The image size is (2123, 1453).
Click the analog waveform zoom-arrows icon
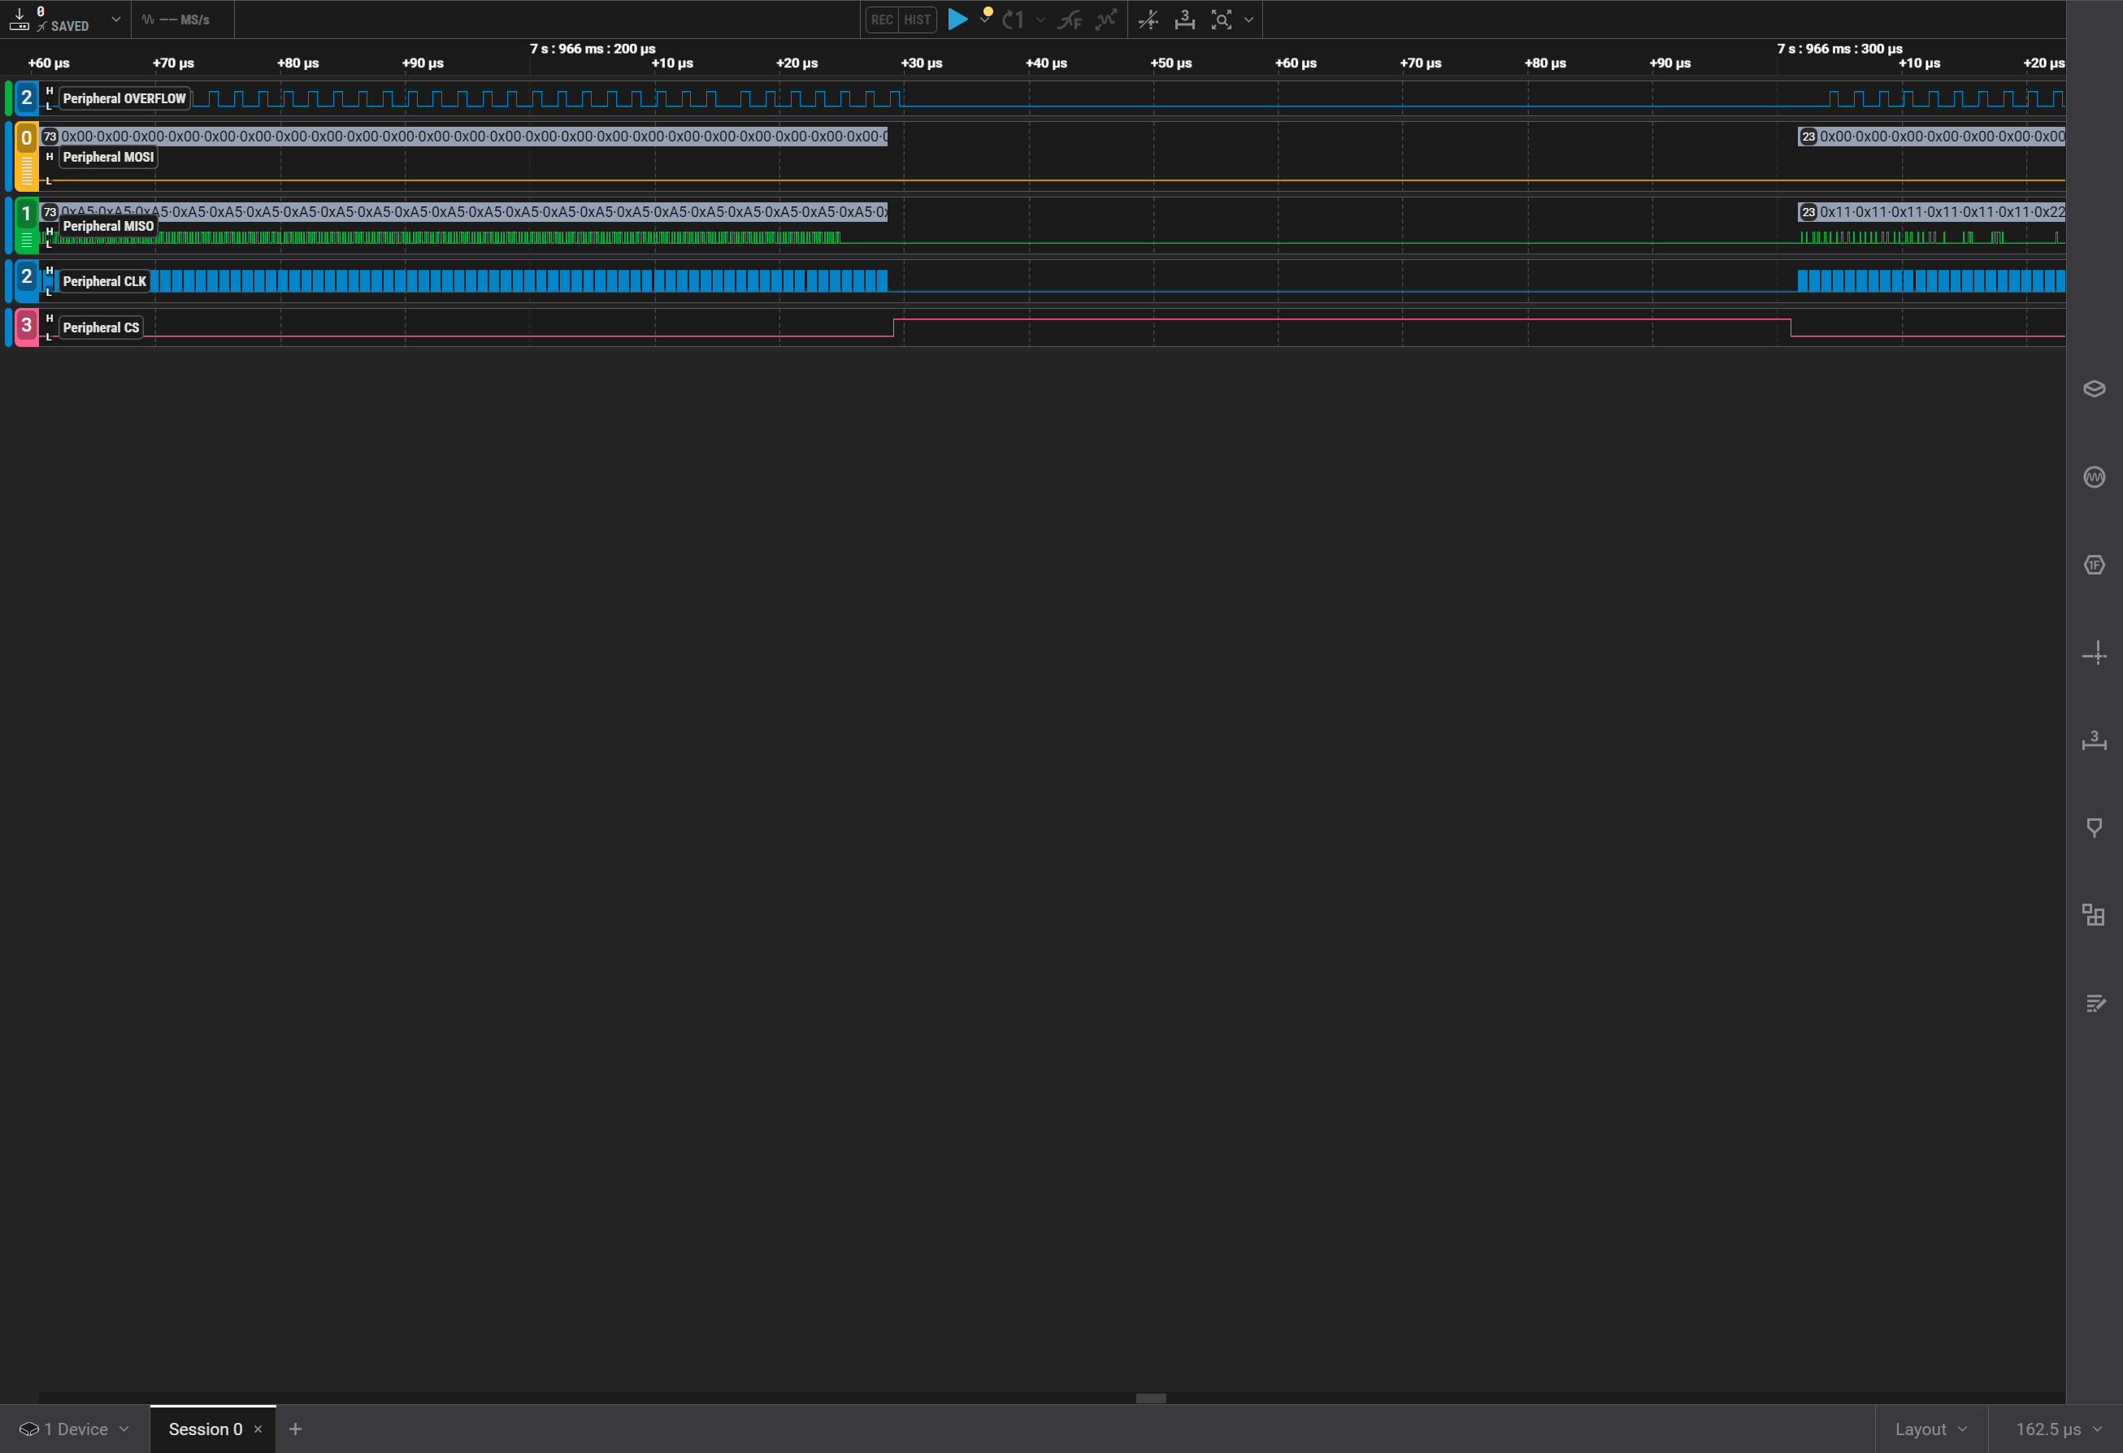coord(1106,20)
